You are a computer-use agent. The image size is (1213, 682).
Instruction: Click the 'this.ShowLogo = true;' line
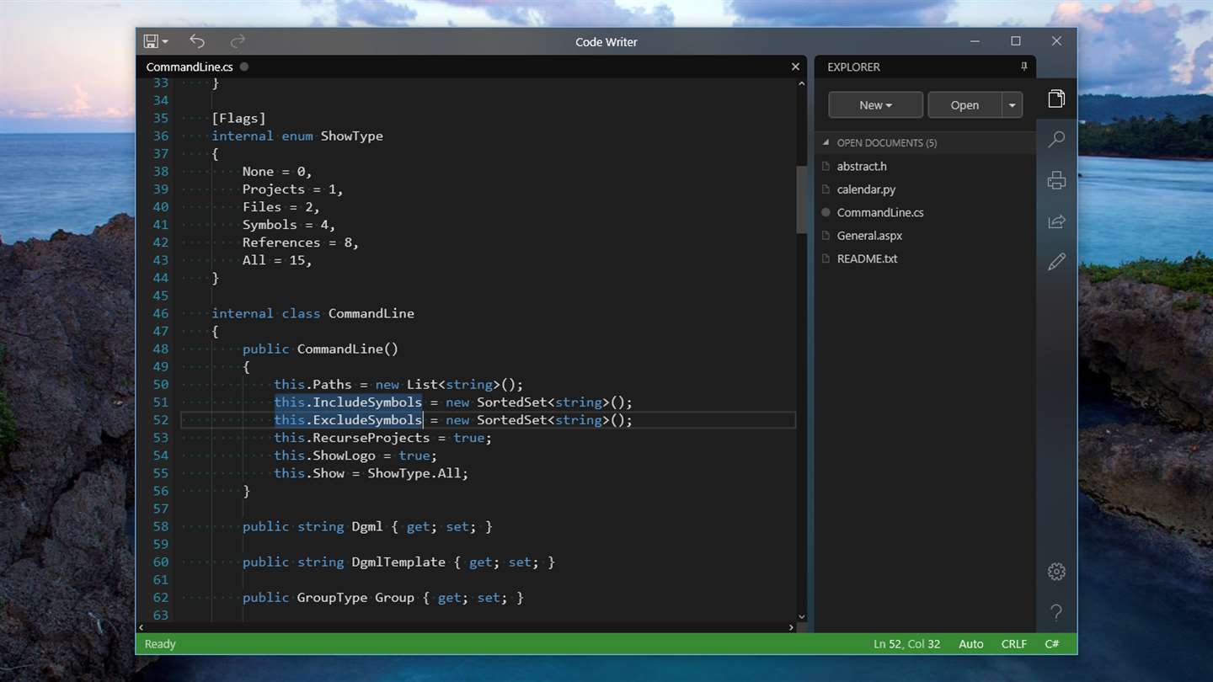pyautogui.click(x=355, y=456)
